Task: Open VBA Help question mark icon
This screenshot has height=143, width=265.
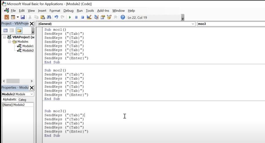Action: [123, 17]
